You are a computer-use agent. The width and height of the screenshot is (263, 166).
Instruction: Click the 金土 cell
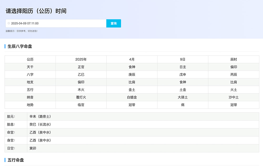[132, 90]
